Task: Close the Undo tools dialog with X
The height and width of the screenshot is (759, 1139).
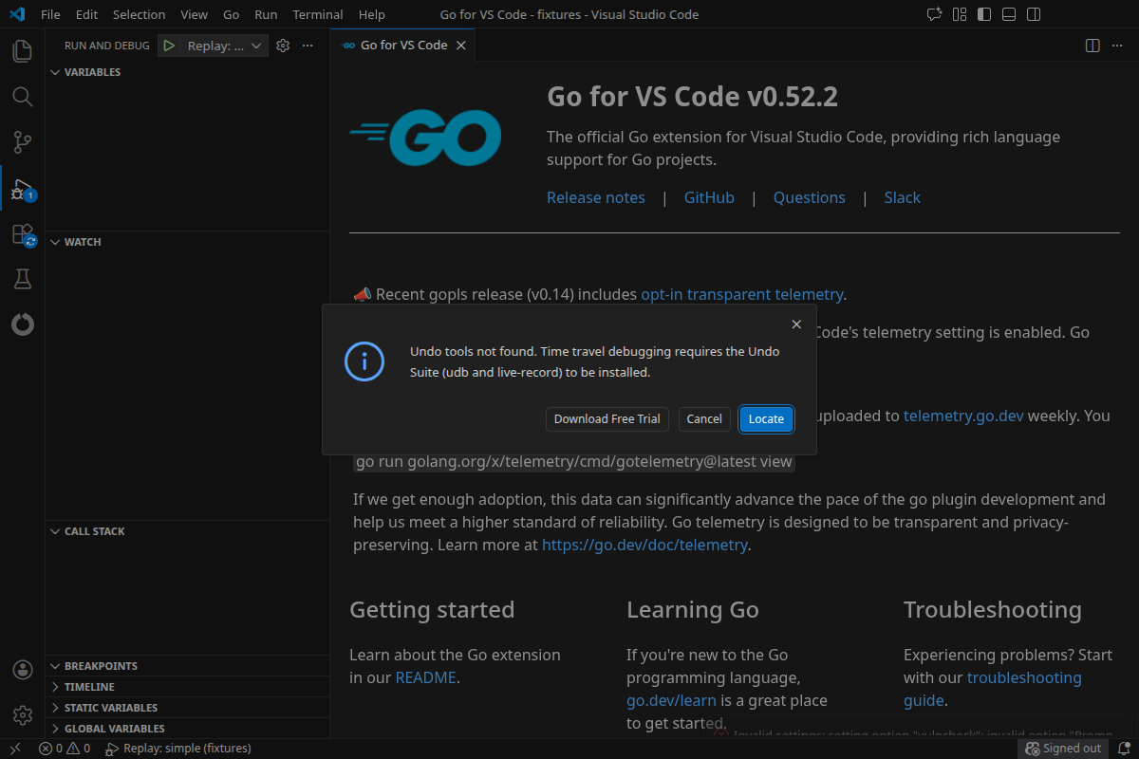Action: [796, 324]
